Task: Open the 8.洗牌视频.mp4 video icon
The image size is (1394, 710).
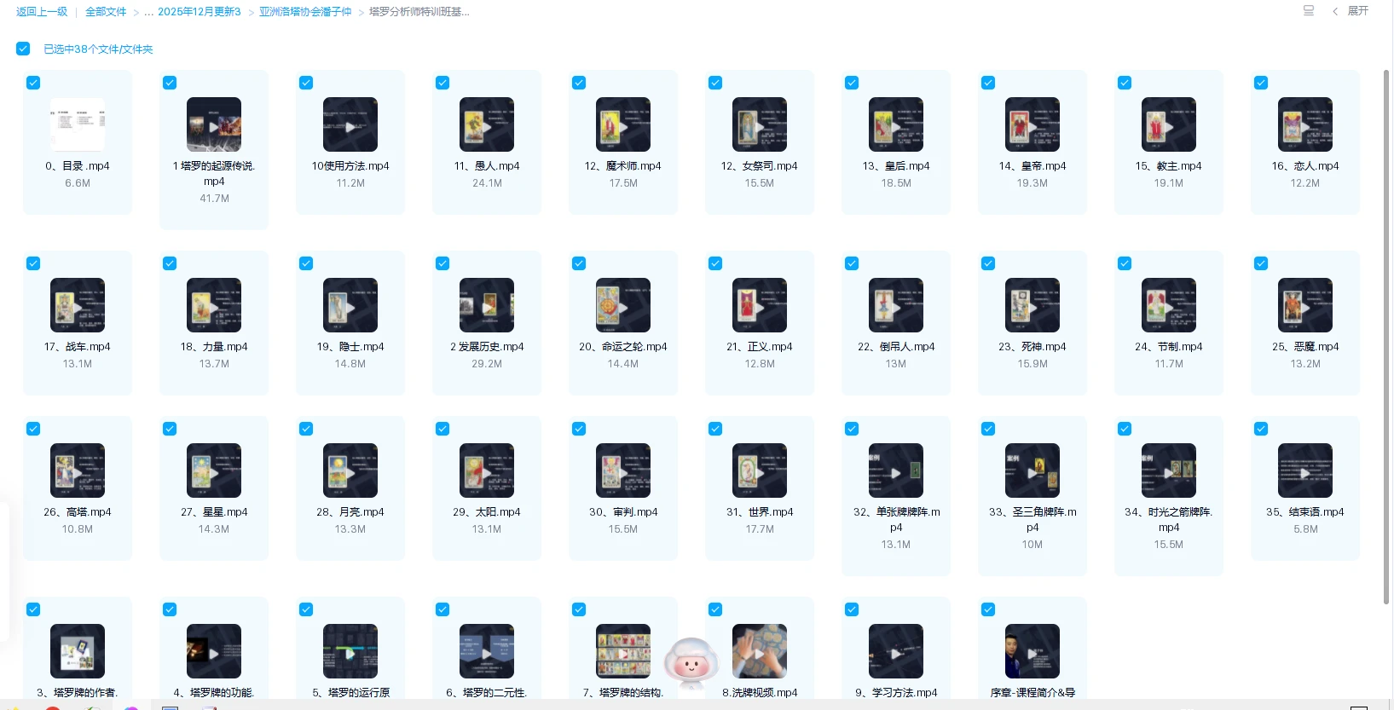Action: pyautogui.click(x=760, y=651)
